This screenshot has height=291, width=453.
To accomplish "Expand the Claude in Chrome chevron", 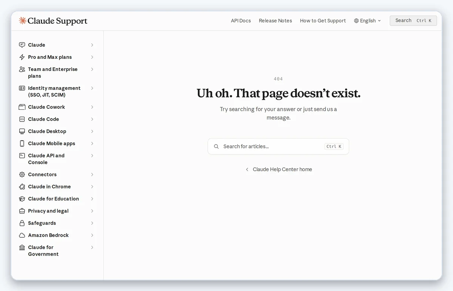I will pyautogui.click(x=92, y=186).
